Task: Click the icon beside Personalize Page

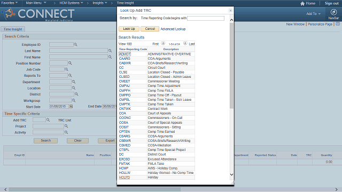Action: coord(338,24)
